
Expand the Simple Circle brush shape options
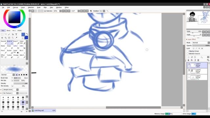(1, 89)
